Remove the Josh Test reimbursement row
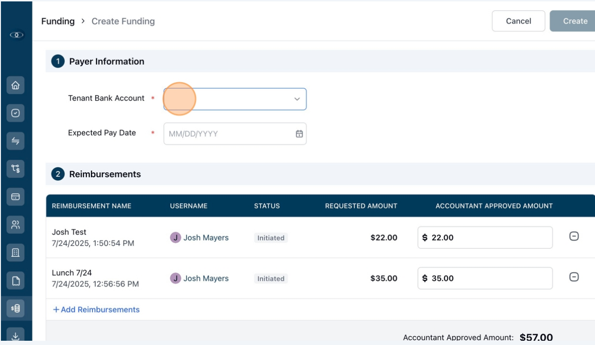 (574, 236)
